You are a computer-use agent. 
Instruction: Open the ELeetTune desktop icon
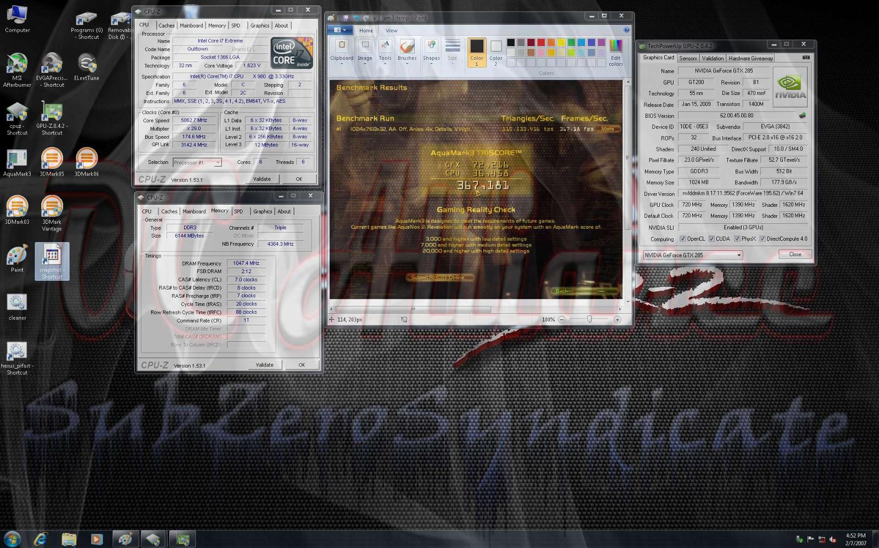tap(87, 67)
